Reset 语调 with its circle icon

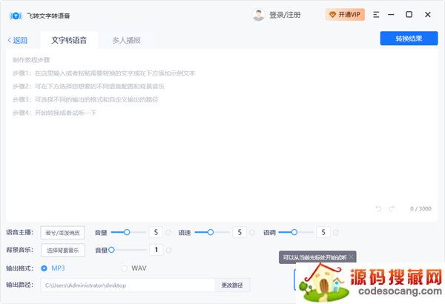(x=336, y=233)
